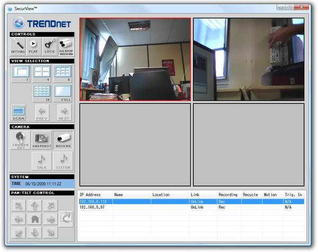
Task: Click the Trig. In column header
Action: pos(294,194)
